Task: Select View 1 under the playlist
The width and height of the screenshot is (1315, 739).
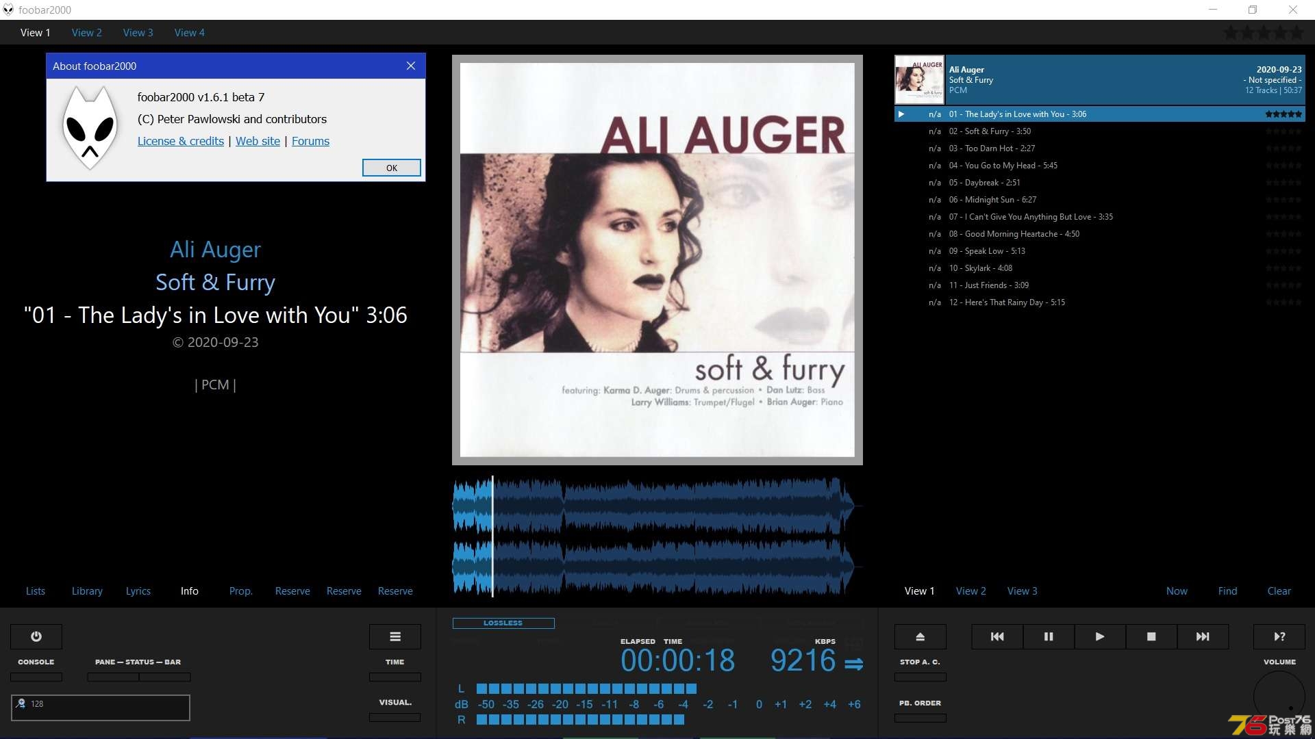Action: [920, 591]
